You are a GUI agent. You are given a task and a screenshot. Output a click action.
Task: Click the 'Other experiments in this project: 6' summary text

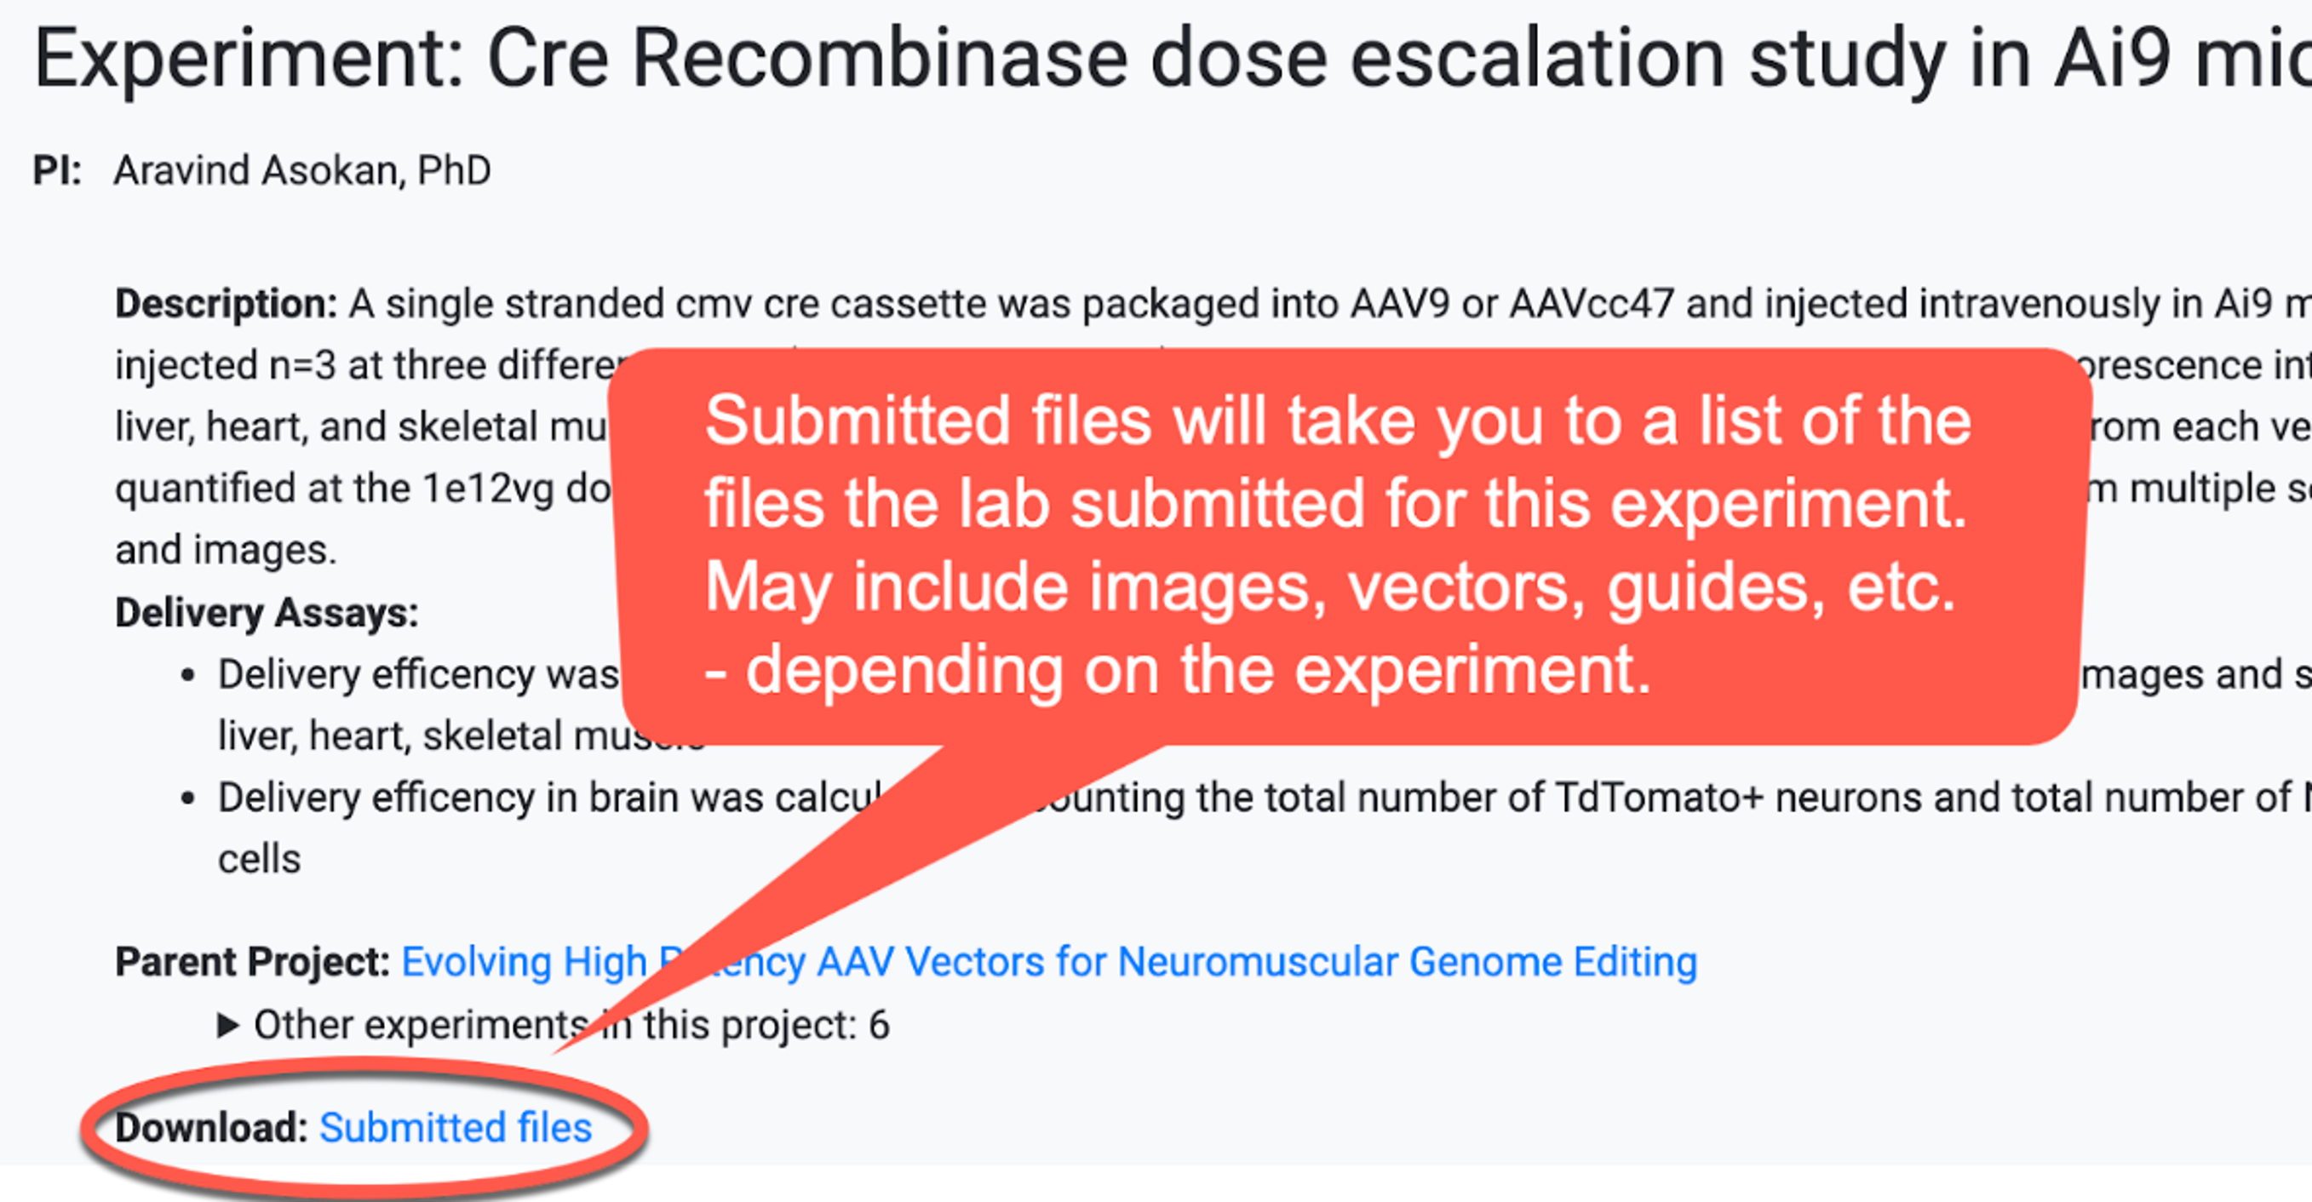pos(571,1024)
